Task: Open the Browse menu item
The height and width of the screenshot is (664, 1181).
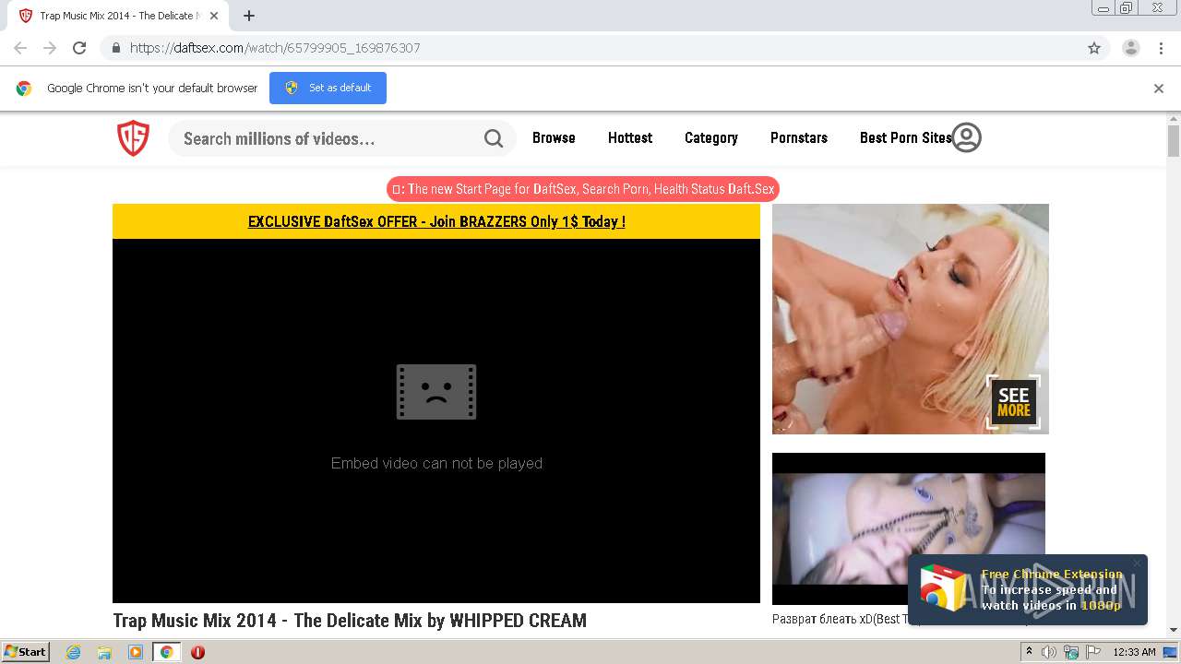Action: (554, 137)
